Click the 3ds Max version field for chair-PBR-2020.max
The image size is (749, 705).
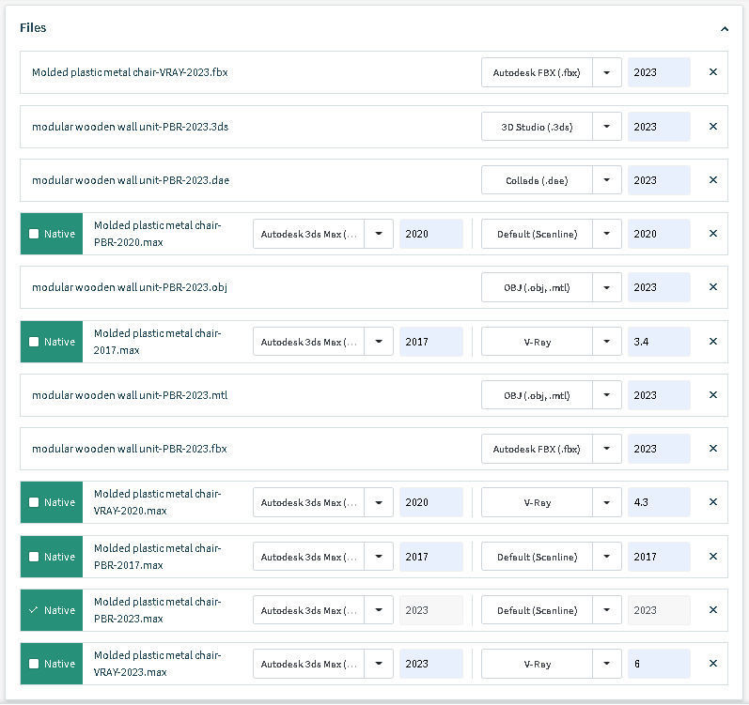tap(430, 234)
